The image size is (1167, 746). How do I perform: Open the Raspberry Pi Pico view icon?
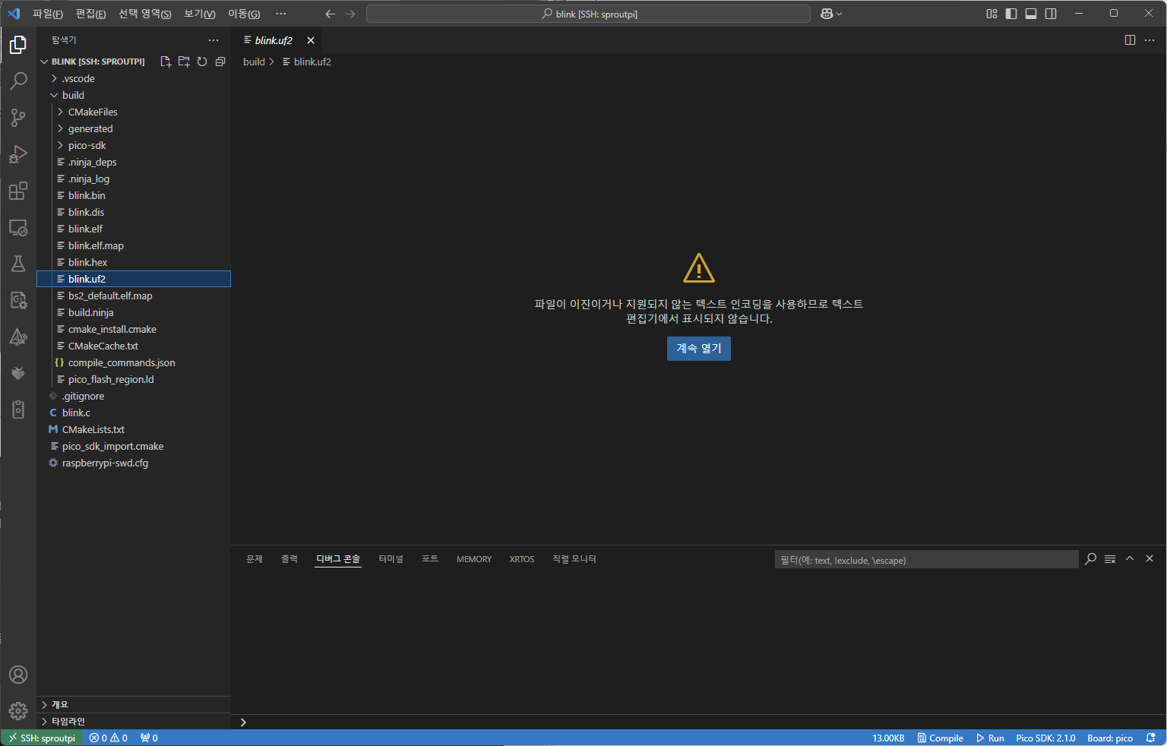18,373
